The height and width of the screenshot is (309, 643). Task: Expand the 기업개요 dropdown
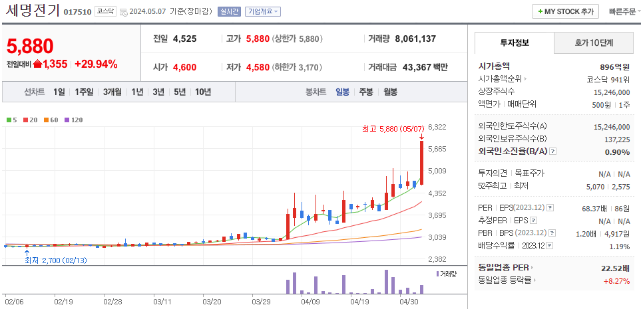[263, 11]
